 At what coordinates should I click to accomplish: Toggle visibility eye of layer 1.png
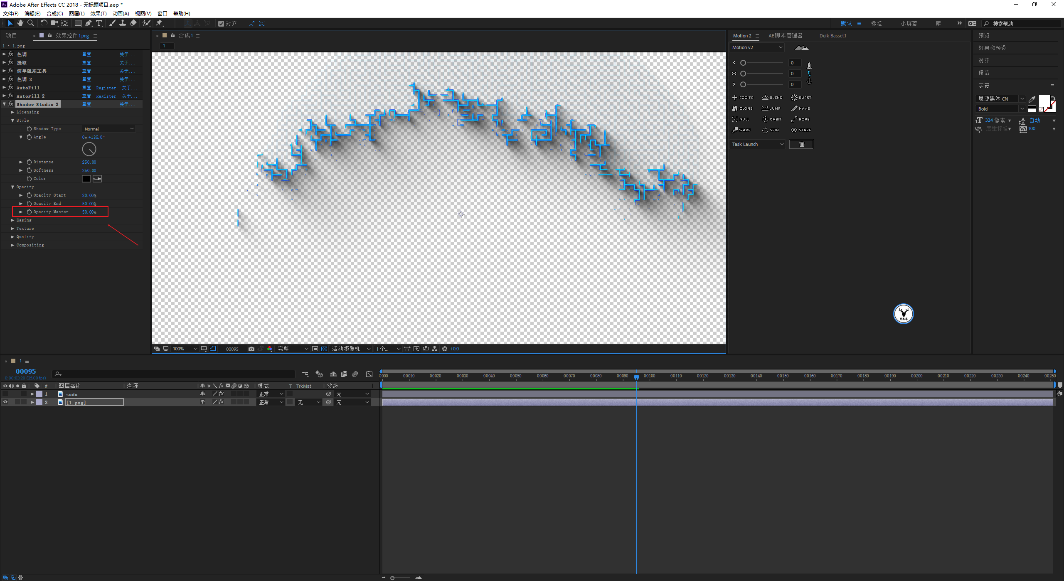5,402
